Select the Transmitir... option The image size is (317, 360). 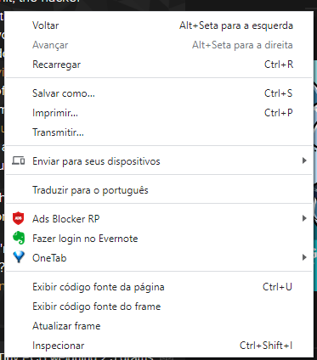click(x=159, y=132)
